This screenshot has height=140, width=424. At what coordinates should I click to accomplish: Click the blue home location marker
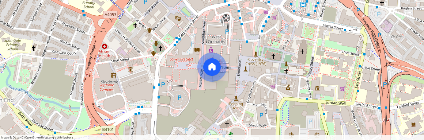click(212, 67)
